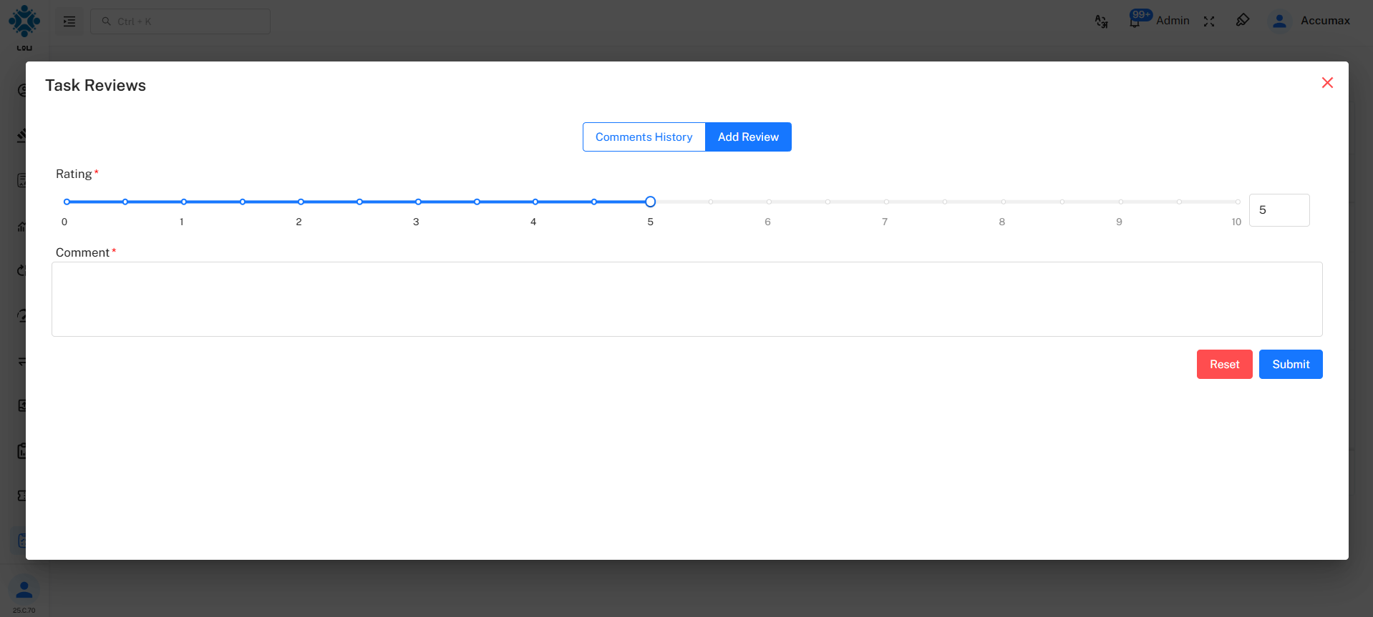Image resolution: width=1373 pixels, height=617 pixels.
Task: Toggle fullscreen with the expand icon
Action: (1209, 21)
